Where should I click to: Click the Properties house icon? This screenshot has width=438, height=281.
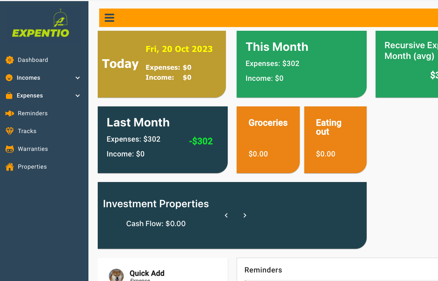pyautogui.click(x=10, y=167)
